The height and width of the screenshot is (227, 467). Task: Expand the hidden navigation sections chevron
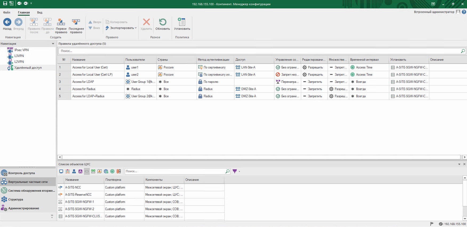tap(52, 216)
